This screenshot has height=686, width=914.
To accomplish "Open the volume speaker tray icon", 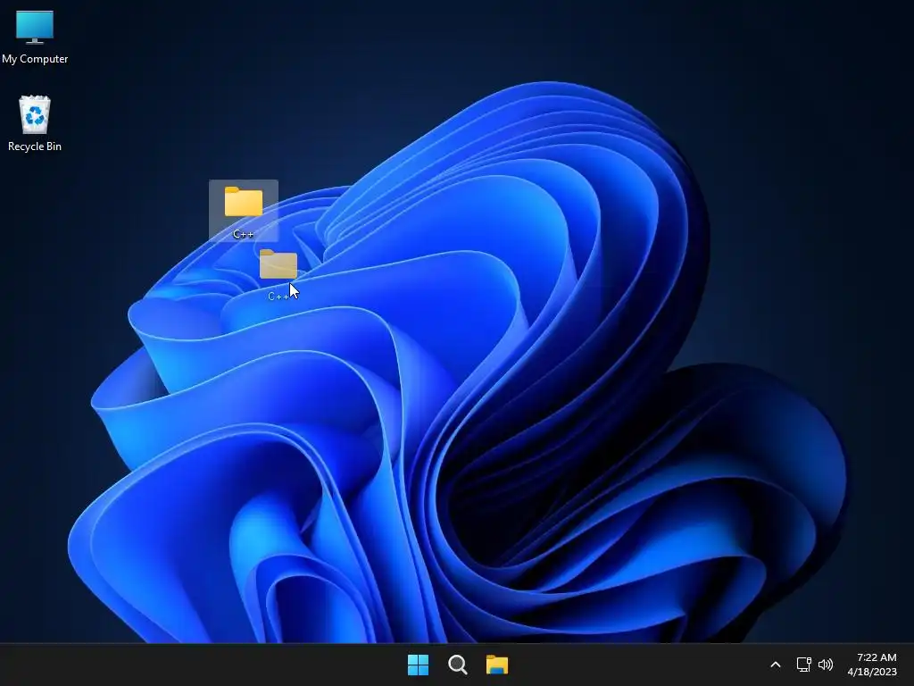I will point(826,665).
